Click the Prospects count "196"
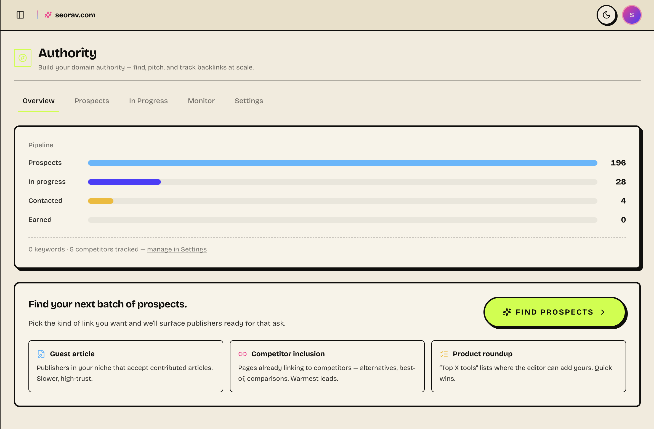 (x=618, y=163)
